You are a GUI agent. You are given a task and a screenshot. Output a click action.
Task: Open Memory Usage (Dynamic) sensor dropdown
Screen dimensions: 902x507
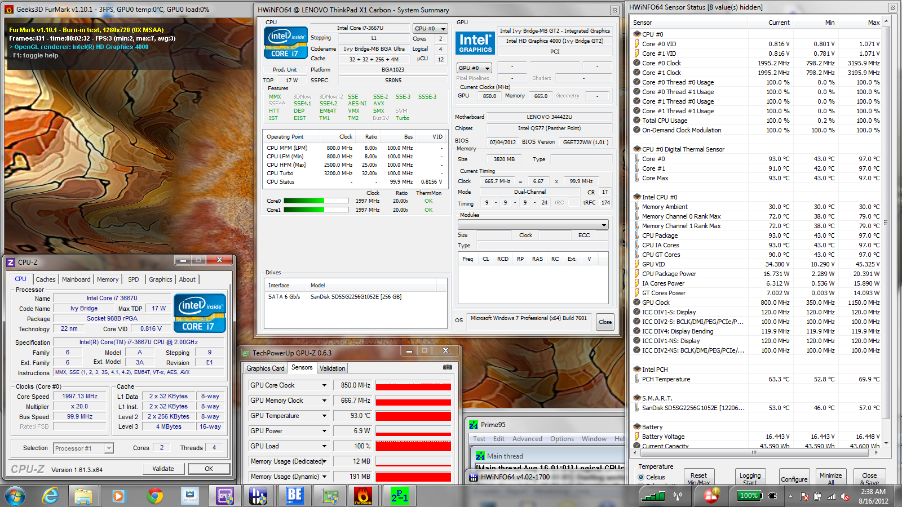[324, 477]
